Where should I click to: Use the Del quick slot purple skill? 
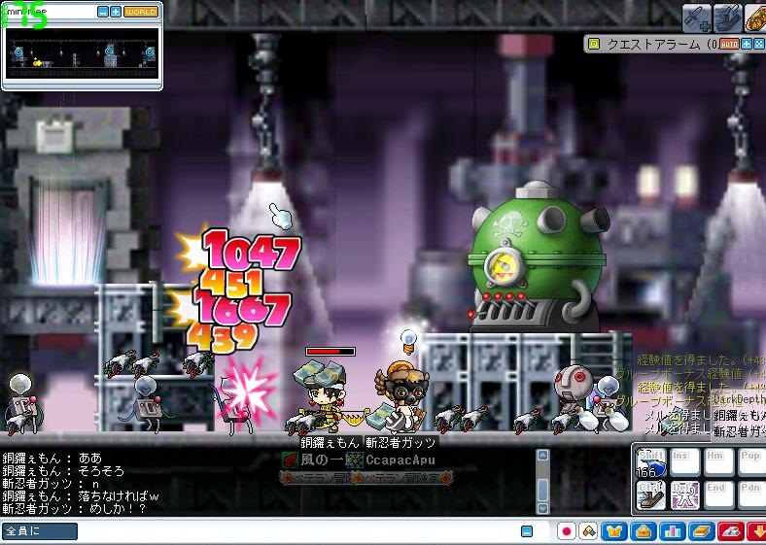pyautogui.click(x=685, y=495)
